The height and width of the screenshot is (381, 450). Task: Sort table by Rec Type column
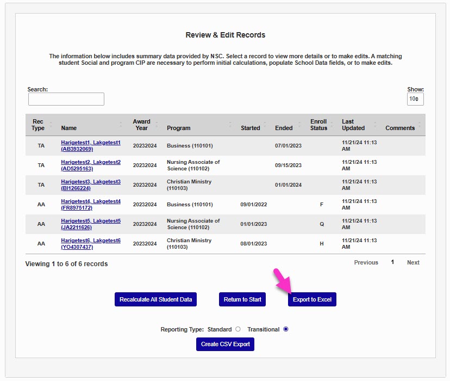[x=38, y=125]
